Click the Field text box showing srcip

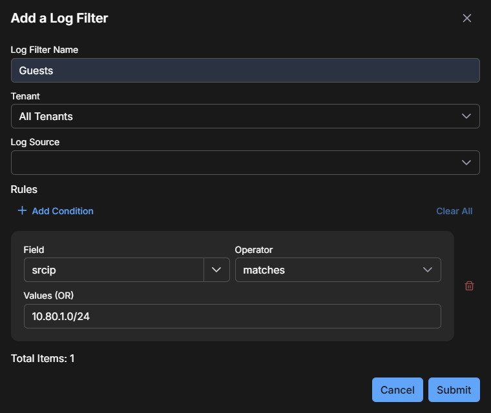(x=114, y=270)
